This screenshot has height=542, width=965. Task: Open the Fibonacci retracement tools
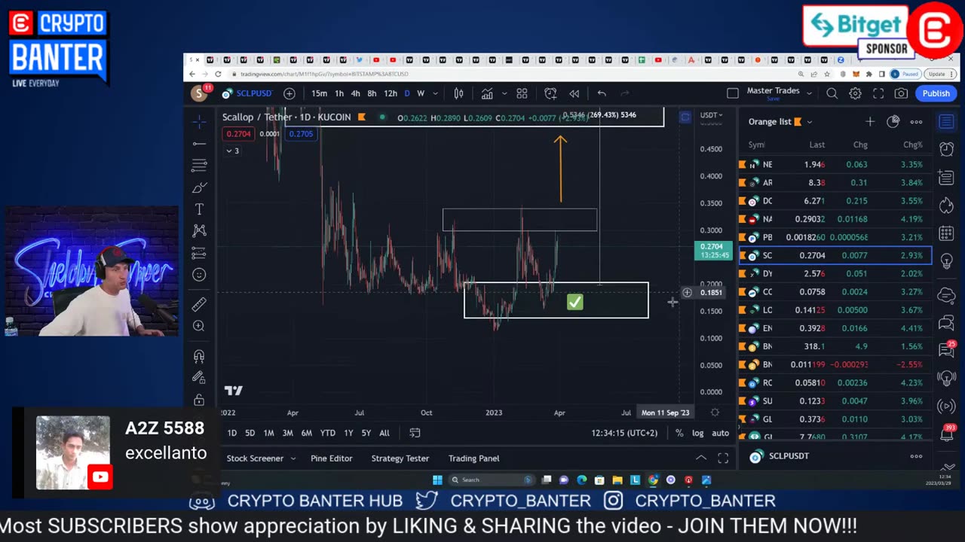[199, 165]
